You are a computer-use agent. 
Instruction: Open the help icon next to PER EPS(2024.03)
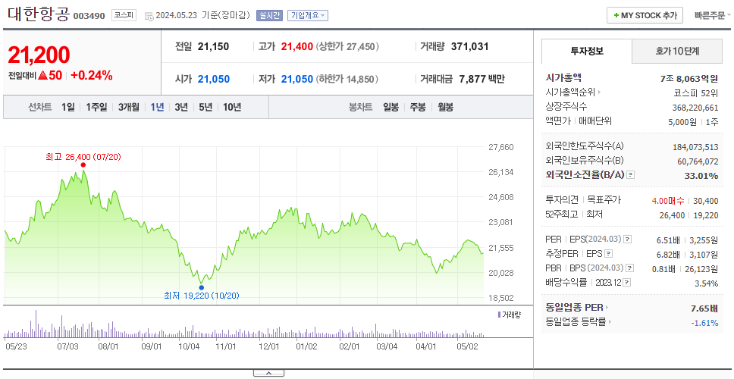[628, 240]
